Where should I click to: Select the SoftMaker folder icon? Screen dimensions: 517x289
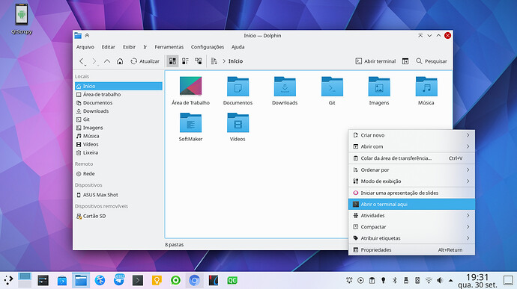click(190, 122)
